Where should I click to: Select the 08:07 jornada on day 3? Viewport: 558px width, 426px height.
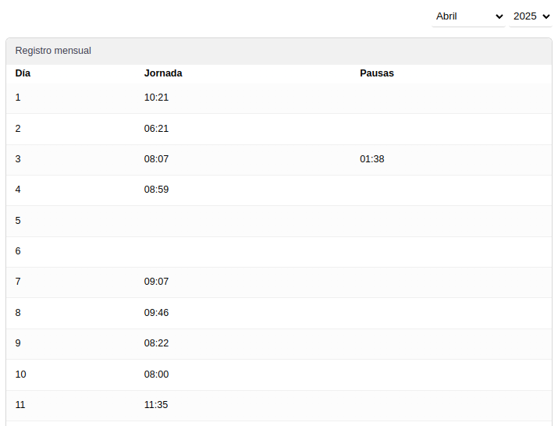click(x=156, y=159)
